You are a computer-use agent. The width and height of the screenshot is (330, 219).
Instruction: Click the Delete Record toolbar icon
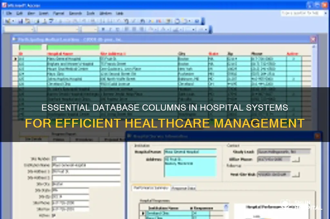point(159,21)
